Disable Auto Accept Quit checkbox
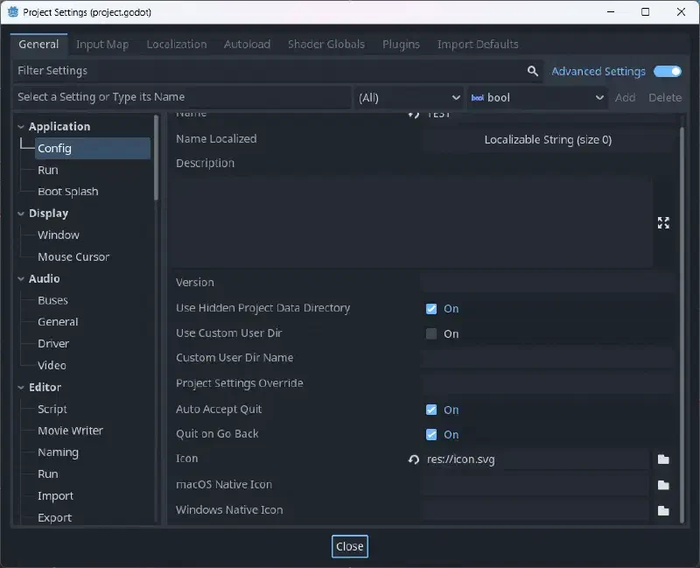Screen dimensions: 700x568 (x=431, y=410)
